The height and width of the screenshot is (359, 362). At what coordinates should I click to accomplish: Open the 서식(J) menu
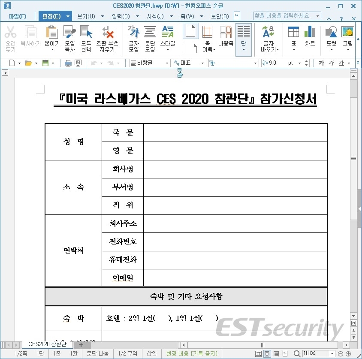pos(155,16)
